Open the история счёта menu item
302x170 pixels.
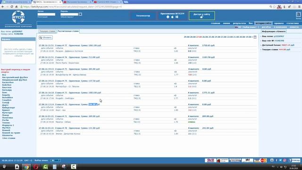click(263, 23)
